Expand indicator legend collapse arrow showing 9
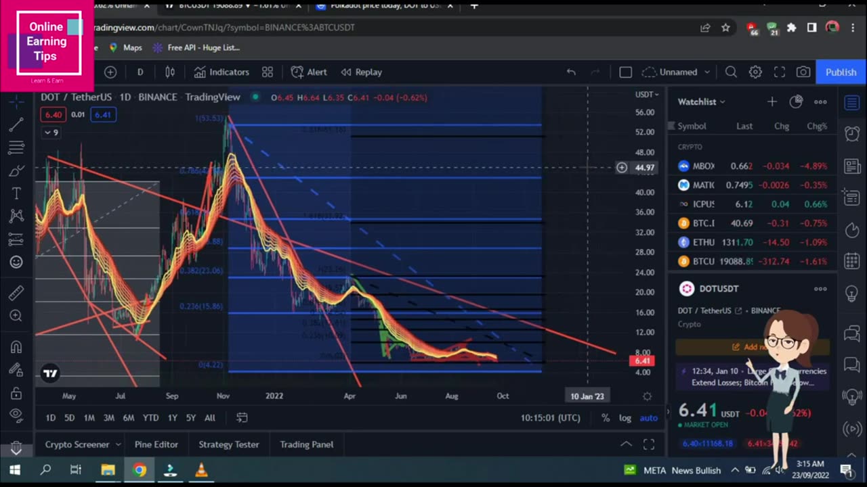Image resolution: width=867 pixels, height=487 pixels. point(51,132)
